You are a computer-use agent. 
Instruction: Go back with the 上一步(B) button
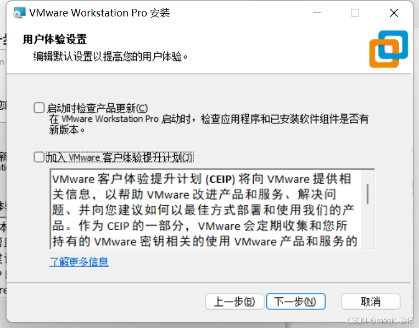[234, 302]
